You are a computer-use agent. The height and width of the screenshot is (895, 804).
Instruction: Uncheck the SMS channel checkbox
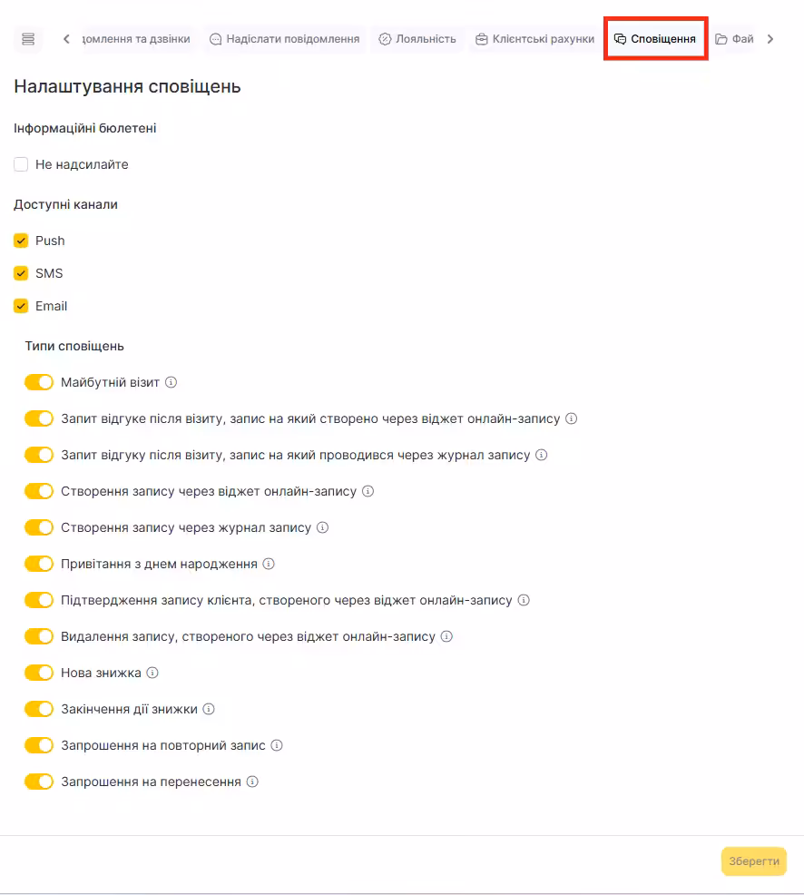pyautogui.click(x=21, y=273)
